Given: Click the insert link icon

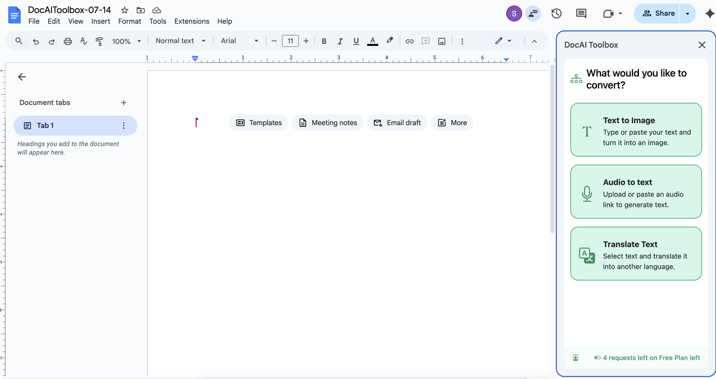Looking at the screenshot, I should coord(409,41).
